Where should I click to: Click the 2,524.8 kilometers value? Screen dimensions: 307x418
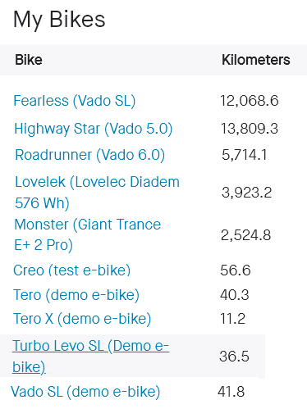(245, 235)
